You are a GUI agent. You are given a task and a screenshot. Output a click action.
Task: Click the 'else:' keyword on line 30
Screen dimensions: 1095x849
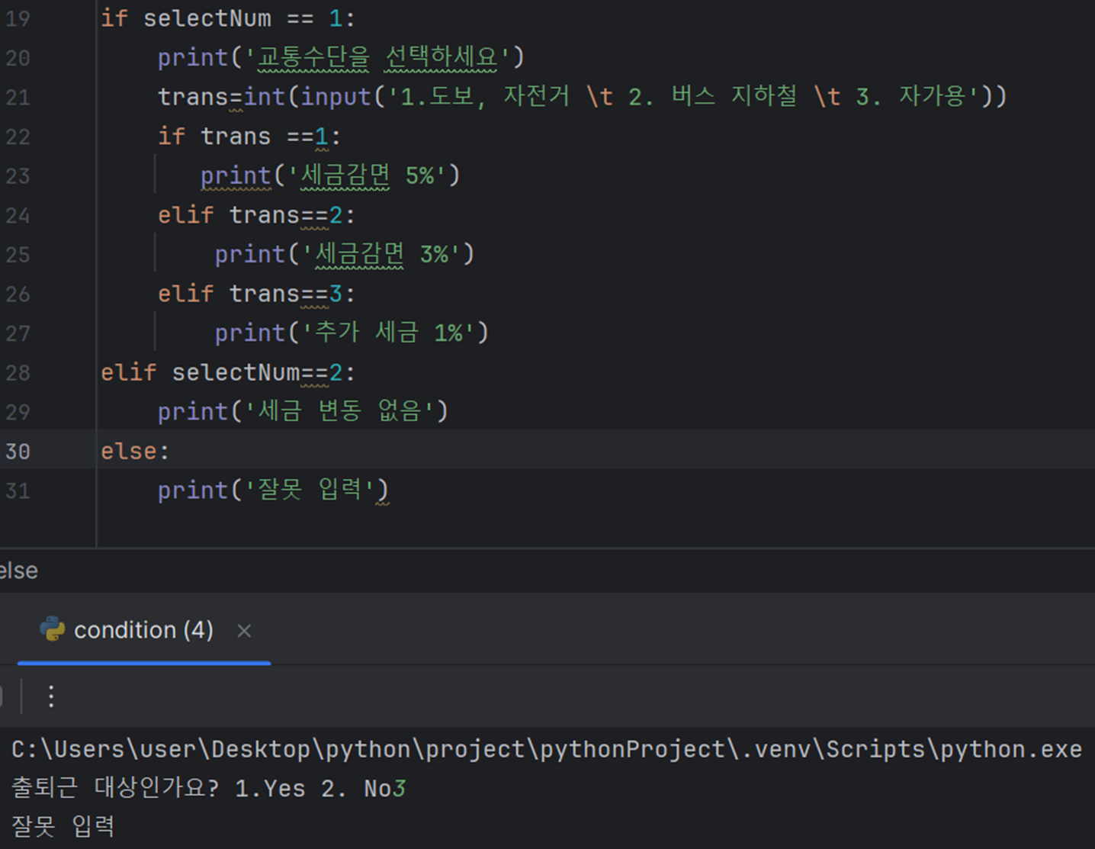point(135,452)
